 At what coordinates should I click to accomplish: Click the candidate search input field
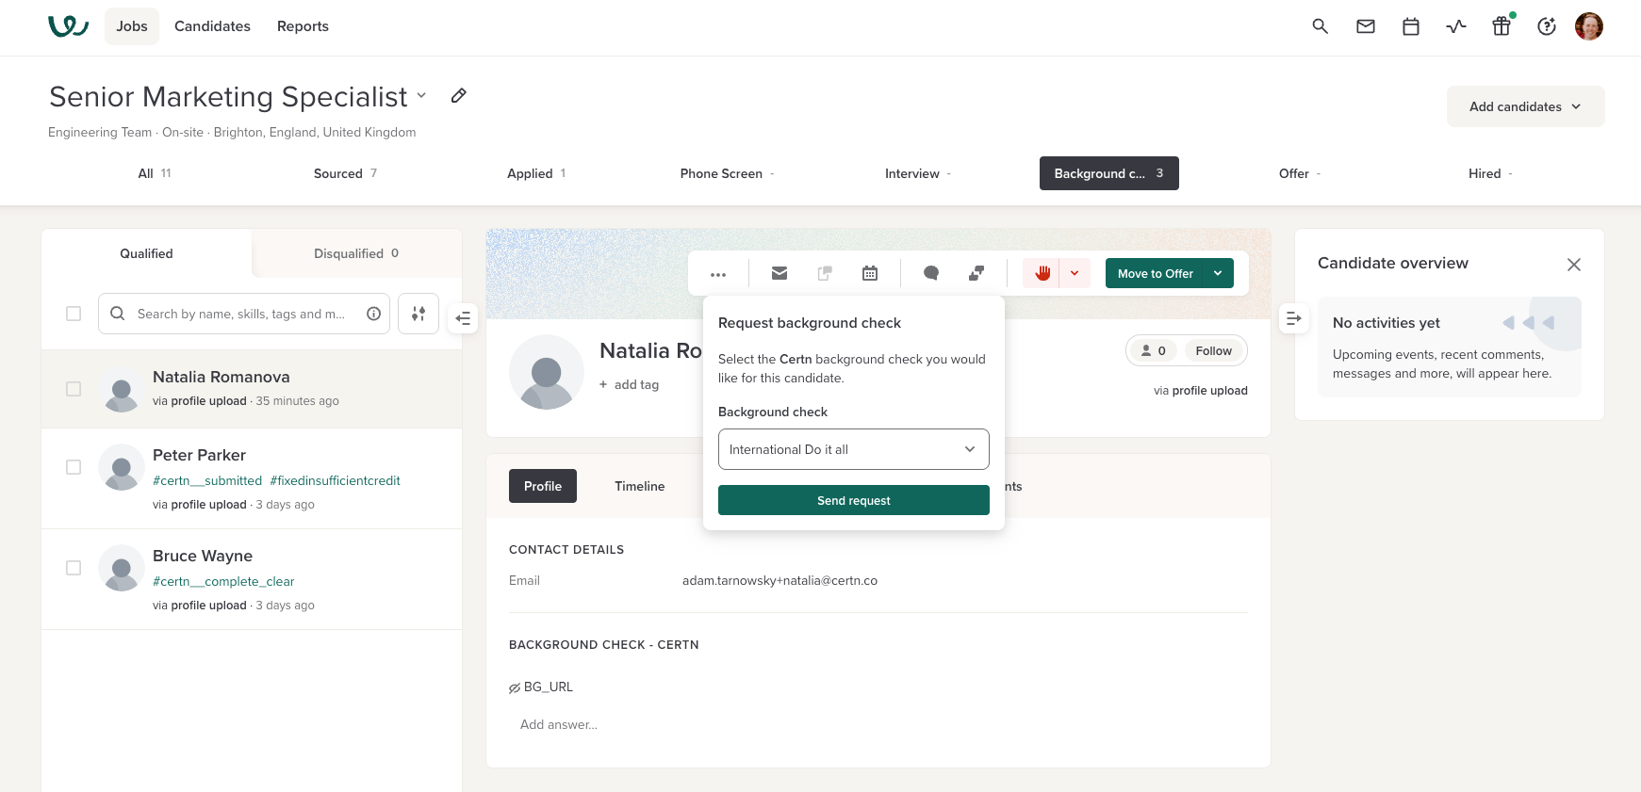241,314
